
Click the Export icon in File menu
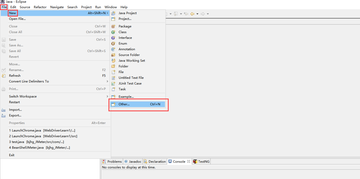pyautogui.click(x=4, y=116)
